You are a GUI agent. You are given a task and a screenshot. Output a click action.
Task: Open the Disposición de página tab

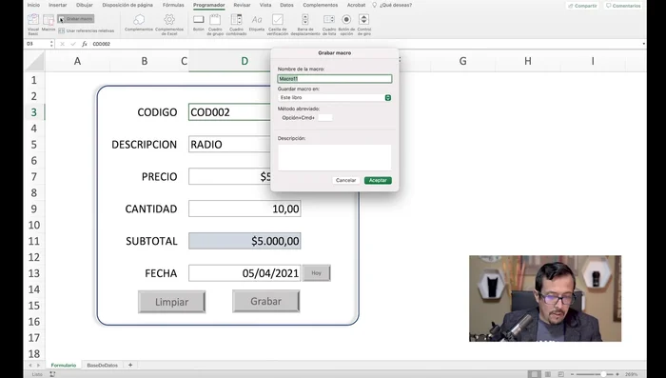point(127,5)
